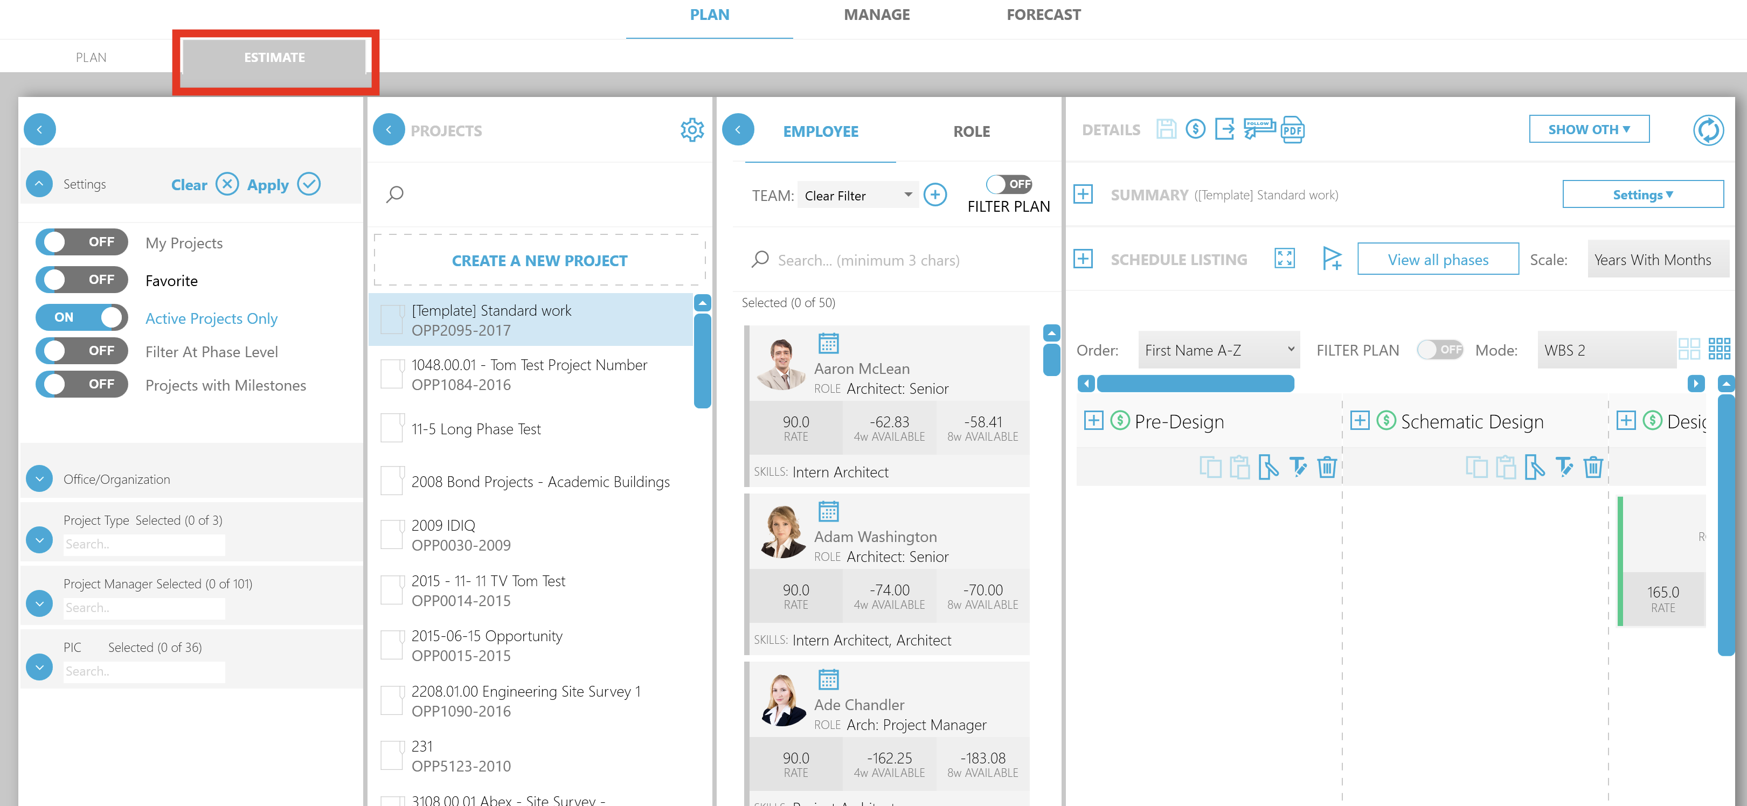1747x806 pixels.
Task: Collapse the Office/Organization section
Action: [39, 478]
